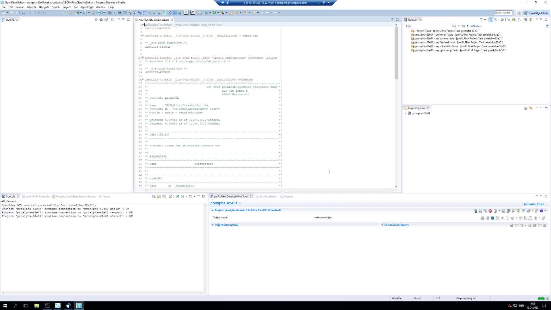The image size is (551, 310).
Task: Click Collapse All icon in Project Explorer
Action: click(x=526, y=108)
